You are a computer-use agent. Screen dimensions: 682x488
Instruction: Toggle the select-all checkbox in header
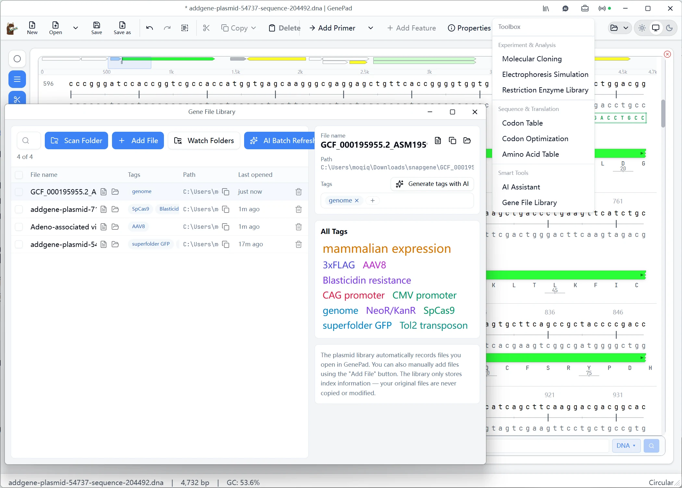(x=19, y=175)
